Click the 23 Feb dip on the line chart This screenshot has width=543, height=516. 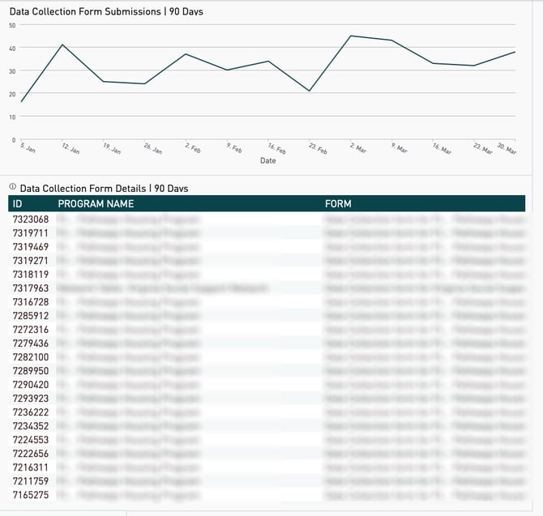(x=310, y=91)
